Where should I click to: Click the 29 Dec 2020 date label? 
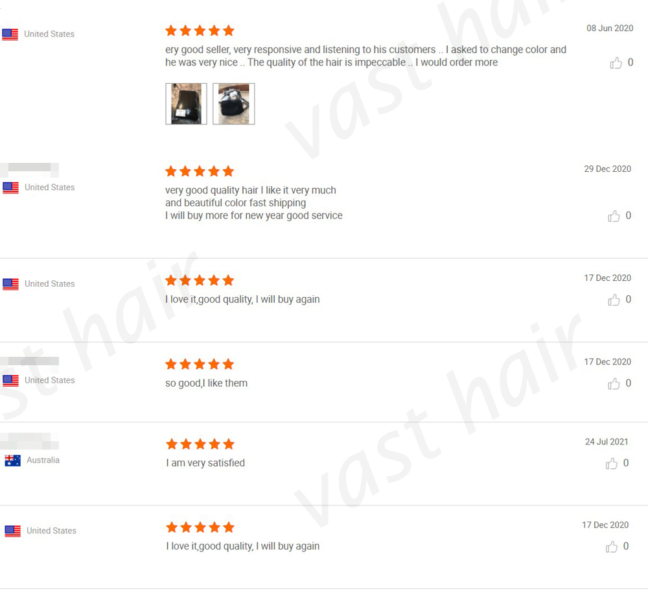pos(608,169)
